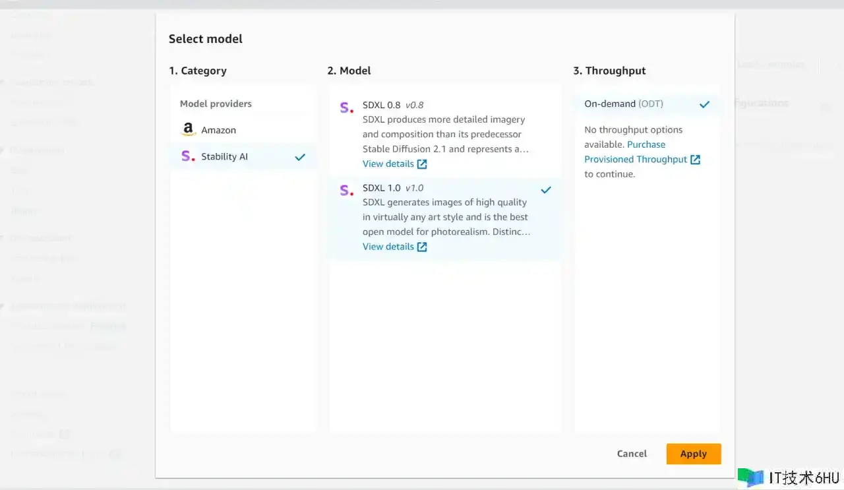844x490 pixels.
Task: Click external link icon beside Provisioned Throughput
Action: pyautogui.click(x=695, y=160)
